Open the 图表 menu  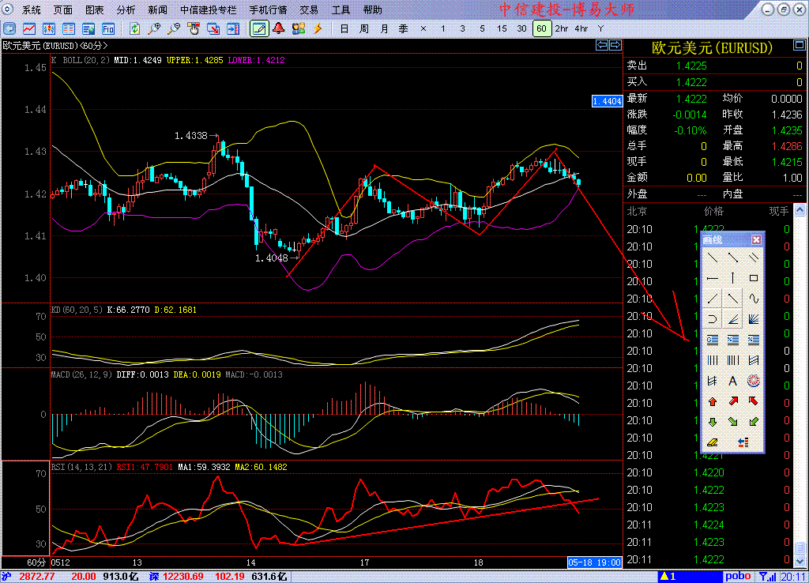pos(95,9)
